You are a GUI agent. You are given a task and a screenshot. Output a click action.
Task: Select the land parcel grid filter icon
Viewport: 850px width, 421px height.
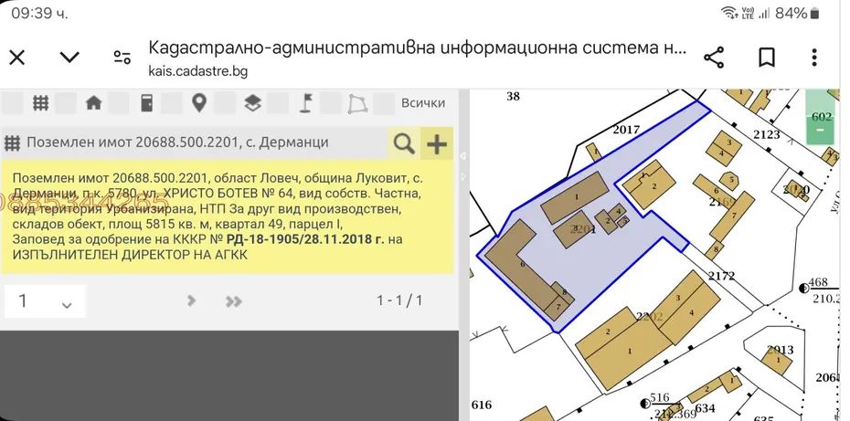[40, 103]
